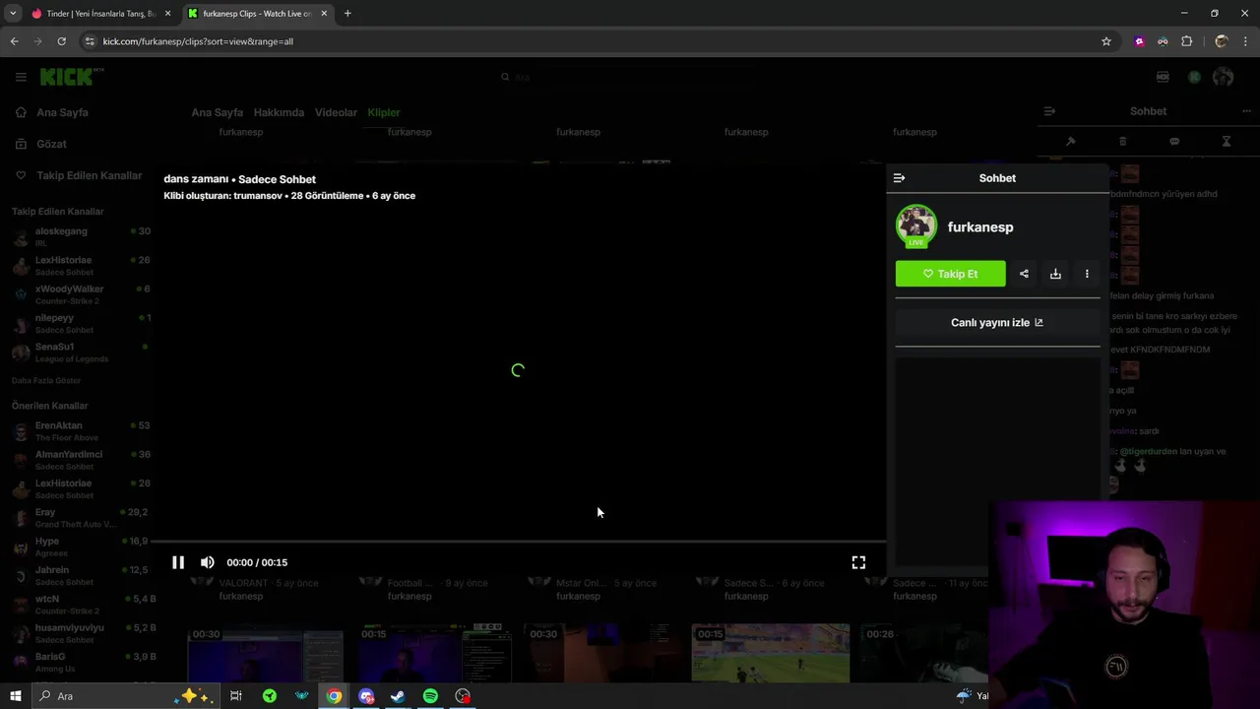The width and height of the screenshot is (1260, 709).
Task: Open the Kick sidebar hamburger menu
Action: [21, 77]
